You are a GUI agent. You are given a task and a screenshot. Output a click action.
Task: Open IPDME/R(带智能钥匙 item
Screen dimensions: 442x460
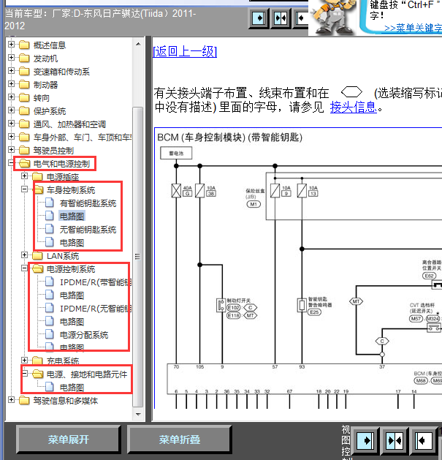tap(96, 282)
